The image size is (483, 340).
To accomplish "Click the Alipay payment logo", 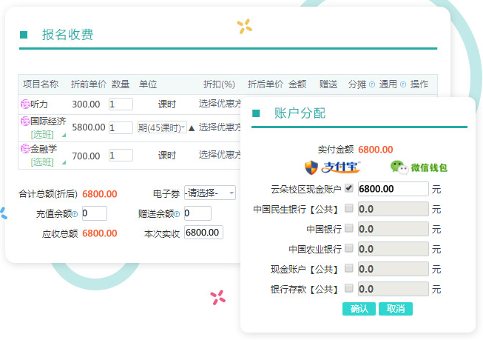I will [x=332, y=167].
